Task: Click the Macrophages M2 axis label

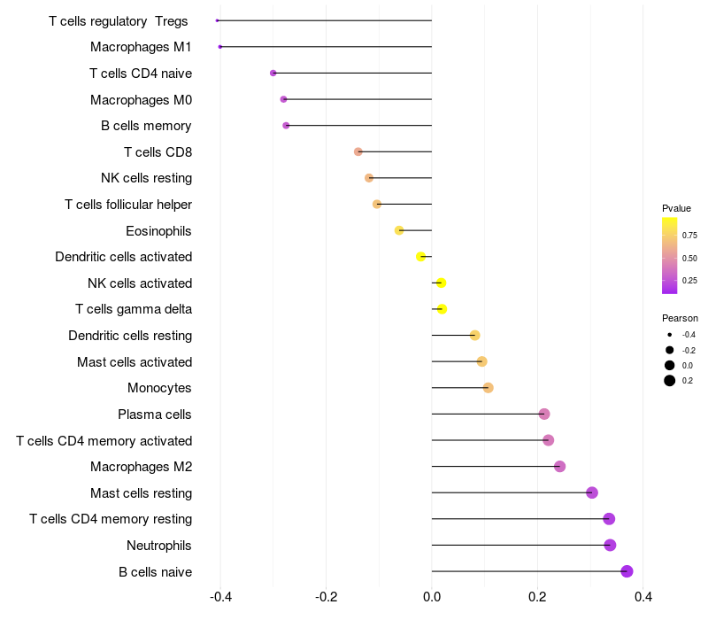Action: point(142,467)
